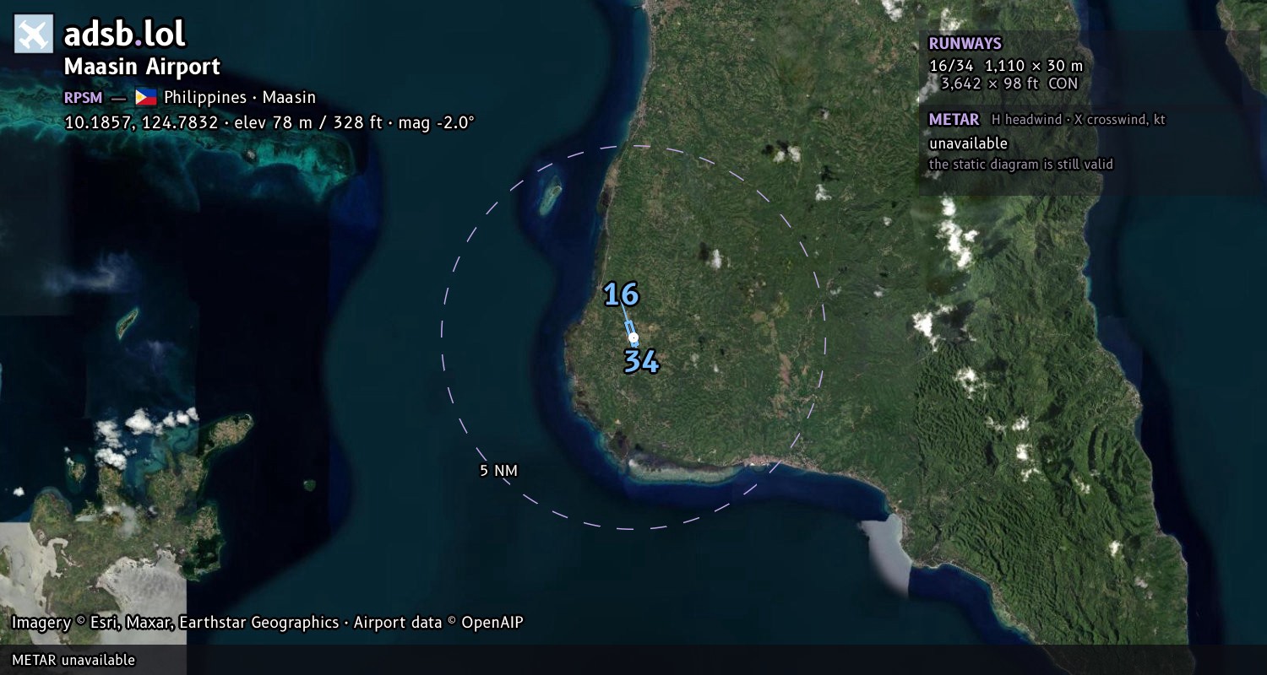Click the 5 NM range ring label

point(498,471)
